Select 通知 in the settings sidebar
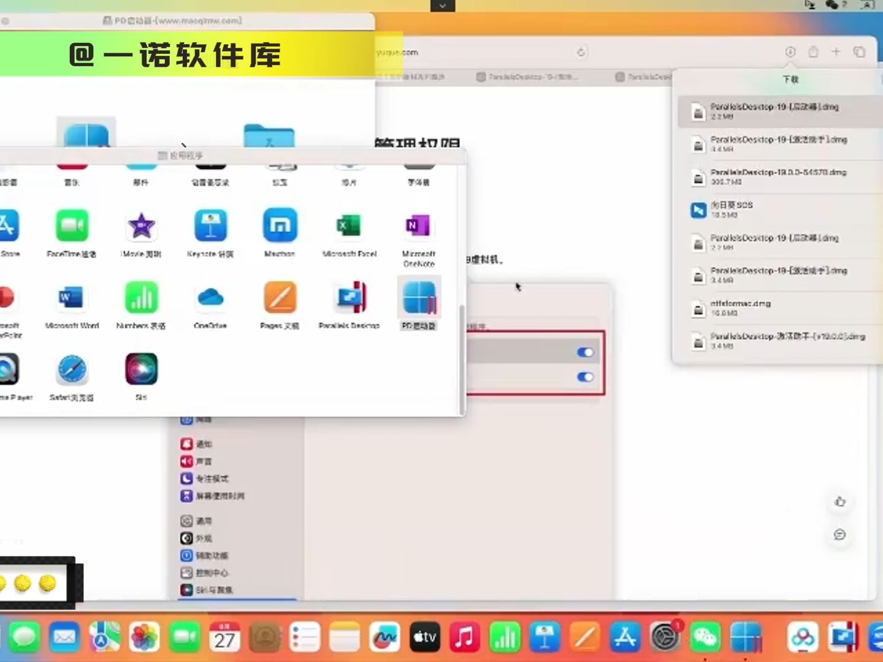 pyautogui.click(x=202, y=443)
